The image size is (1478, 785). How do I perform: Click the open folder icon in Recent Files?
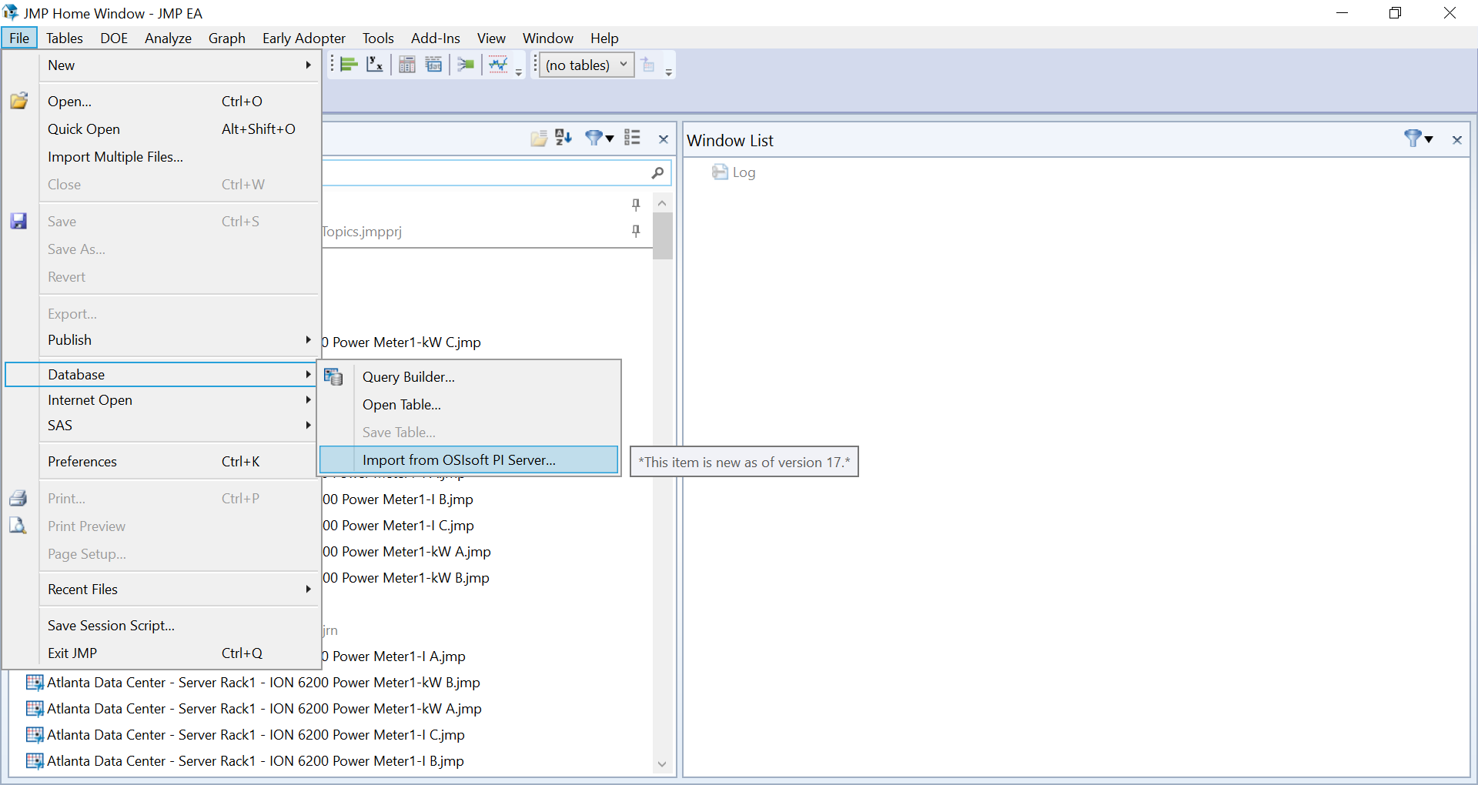pyautogui.click(x=539, y=138)
